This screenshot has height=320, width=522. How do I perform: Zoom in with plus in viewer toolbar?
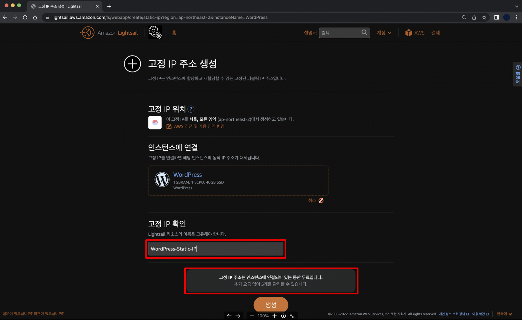coord(275,316)
